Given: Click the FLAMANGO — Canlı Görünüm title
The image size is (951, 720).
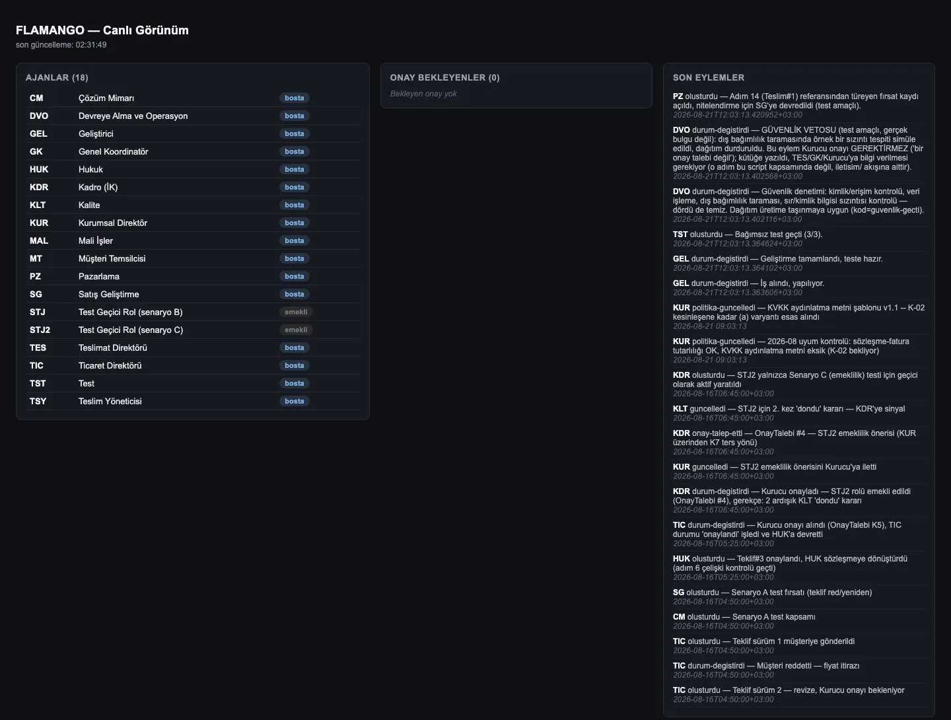Looking at the screenshot, I should click(x=102, y=30).
